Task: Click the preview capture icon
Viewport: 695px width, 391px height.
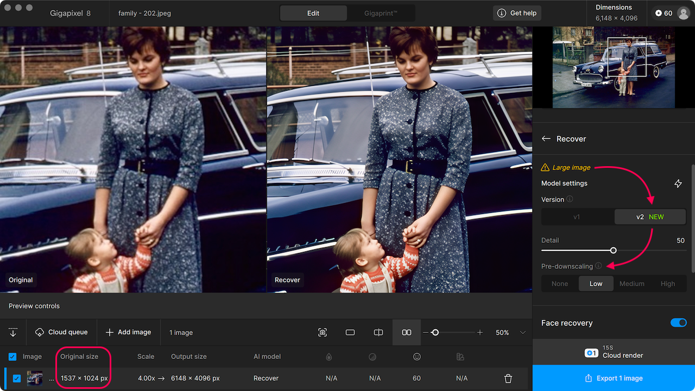Action: pos(323,332)
